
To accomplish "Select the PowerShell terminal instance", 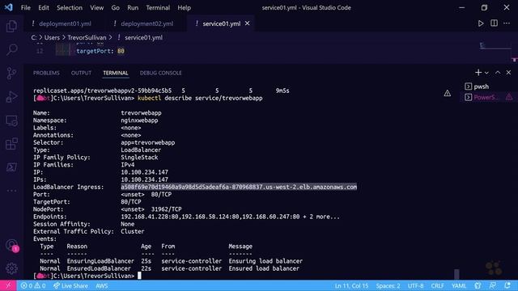I will (486, 97).
